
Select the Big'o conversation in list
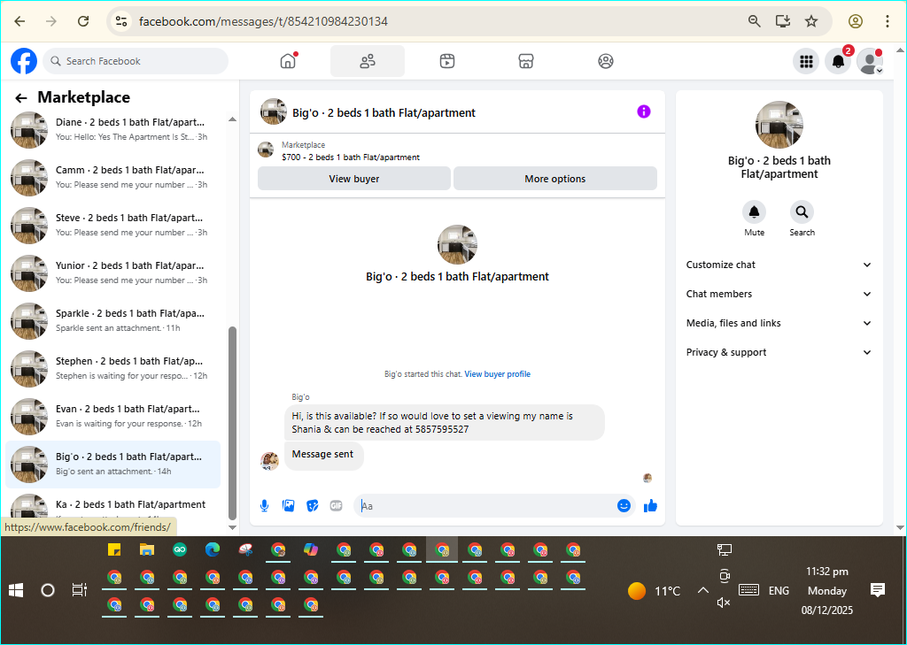113,465
